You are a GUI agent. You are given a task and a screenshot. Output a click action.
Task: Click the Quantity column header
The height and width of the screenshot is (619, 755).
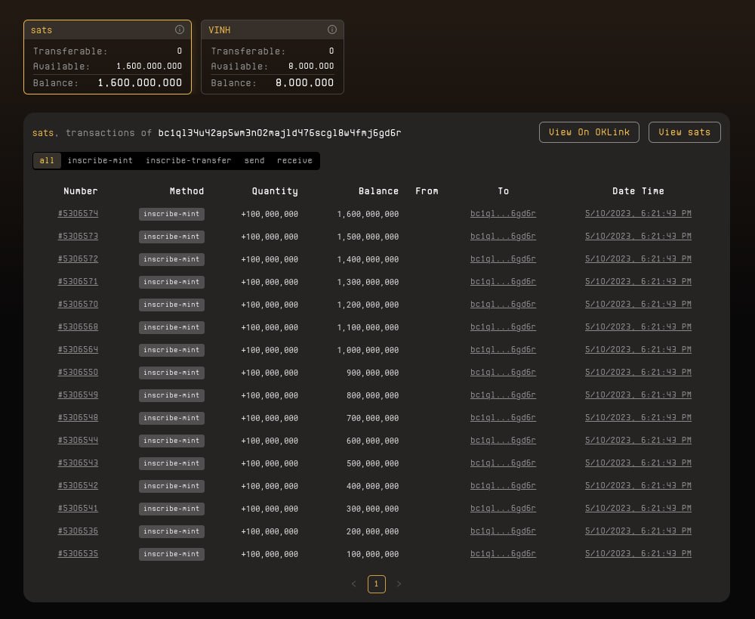(275, 191)
